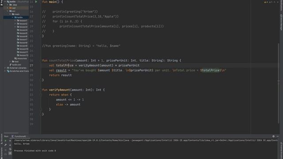283x159 pixels.
Task: Expand the .idea folder
Action: [8, 5]
